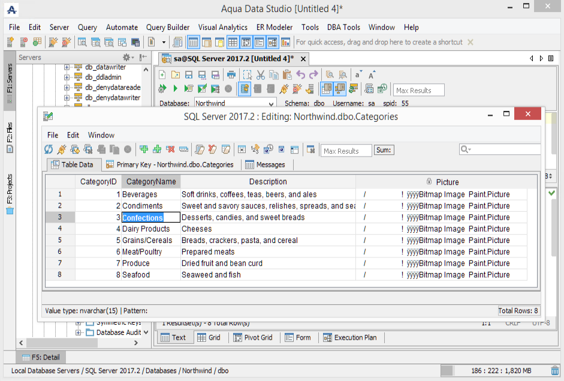
Task: Switch to the Primary Key - Northwind.dbo.Categories tab
Action: [x=170, y=164]
